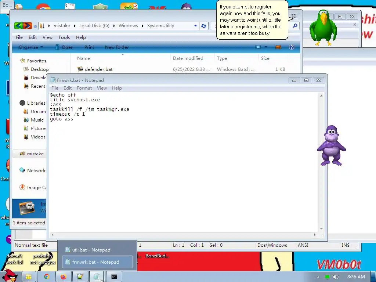Switch to util.bat - Notepad in taskbar preview
The image size is (376, 282).
point(97,250)
